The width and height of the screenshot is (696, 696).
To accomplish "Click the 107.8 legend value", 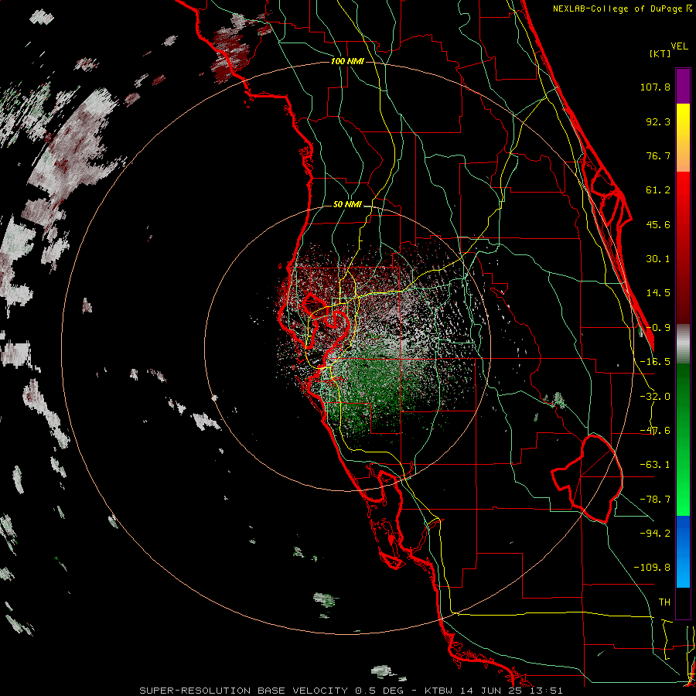I will [655, 87].
